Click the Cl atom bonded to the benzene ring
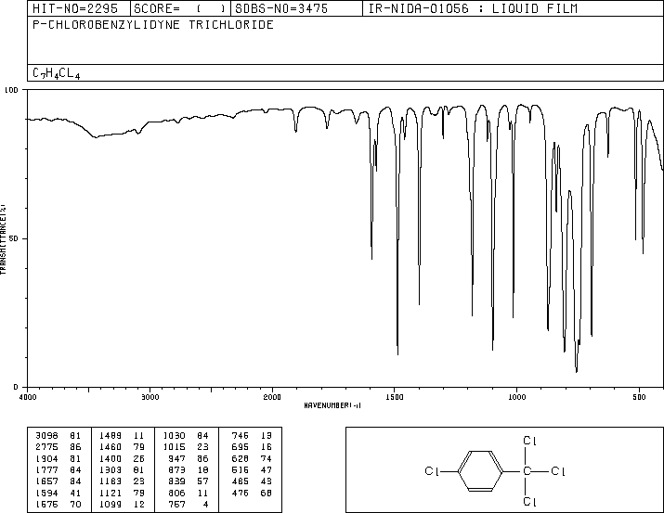664x513 pixels. 432,471
